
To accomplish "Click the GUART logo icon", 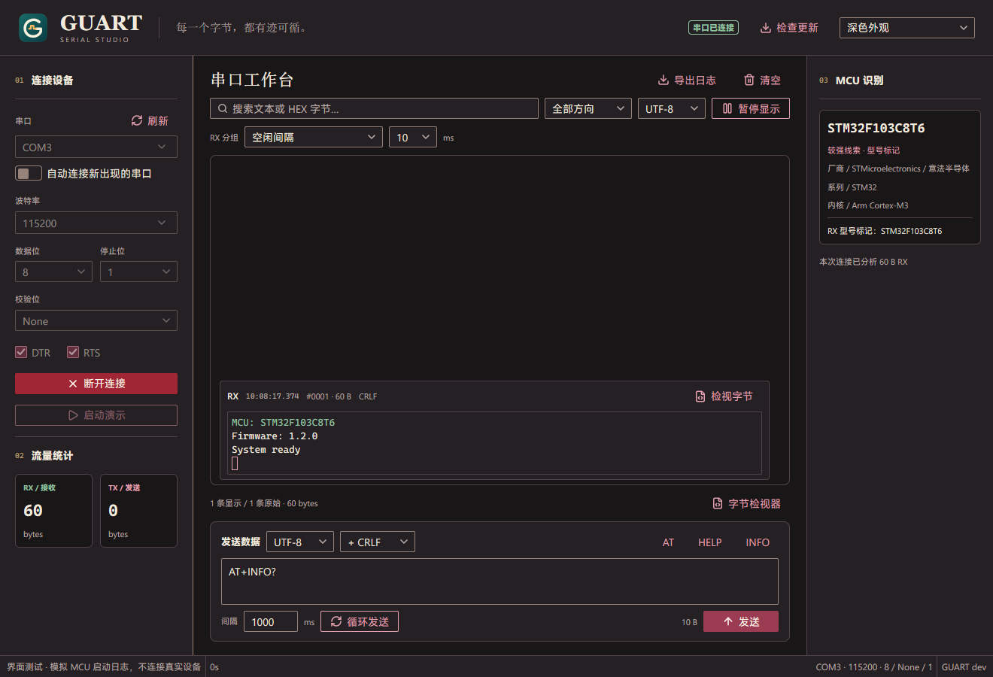I will tap(33, 28).
